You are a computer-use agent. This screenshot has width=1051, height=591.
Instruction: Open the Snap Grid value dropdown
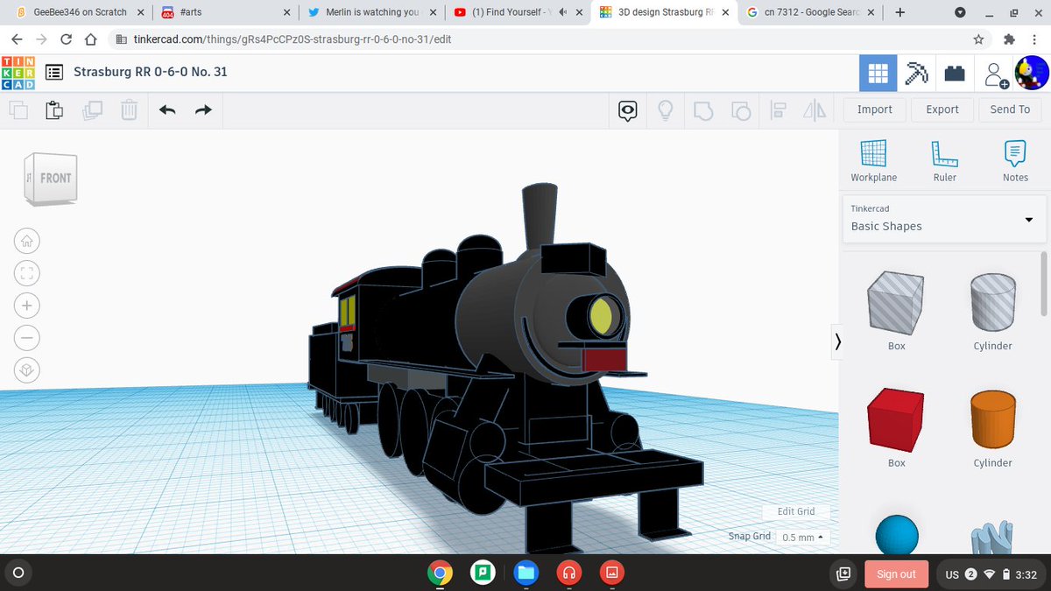802,537
